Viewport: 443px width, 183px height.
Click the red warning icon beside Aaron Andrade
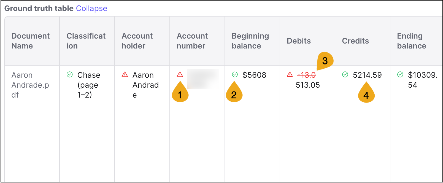pos(125,74)
